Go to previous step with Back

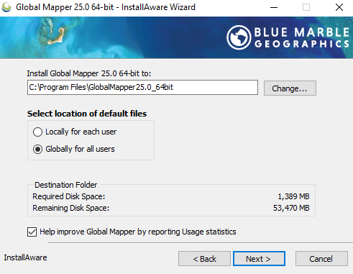(204, 259)
